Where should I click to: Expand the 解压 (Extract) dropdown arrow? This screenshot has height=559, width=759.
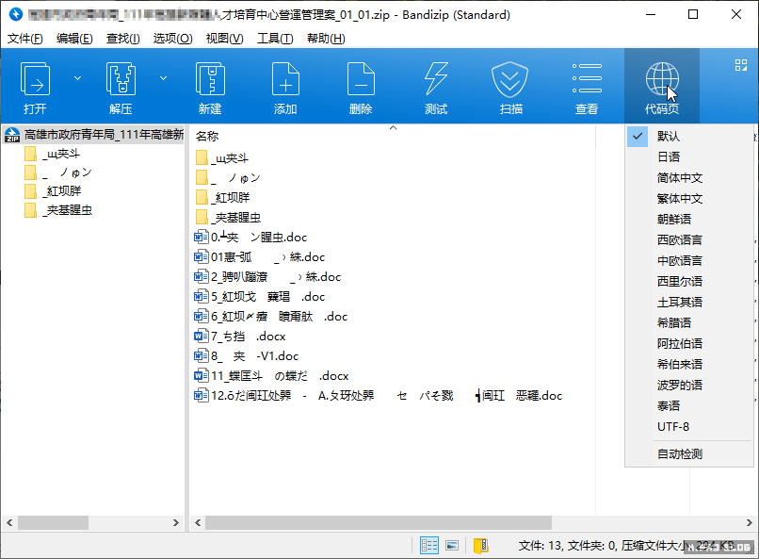pyautogui.click(x=163, y=77)
